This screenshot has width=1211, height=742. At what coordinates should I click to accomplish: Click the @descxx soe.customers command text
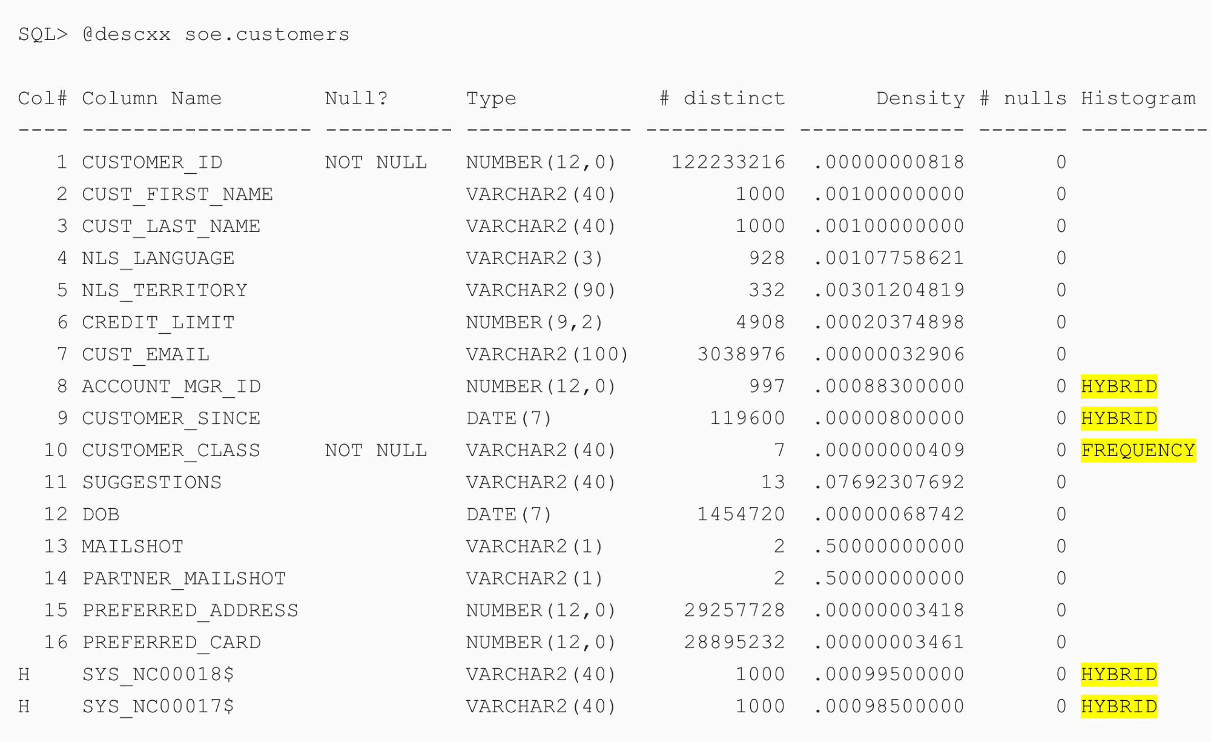216,35
